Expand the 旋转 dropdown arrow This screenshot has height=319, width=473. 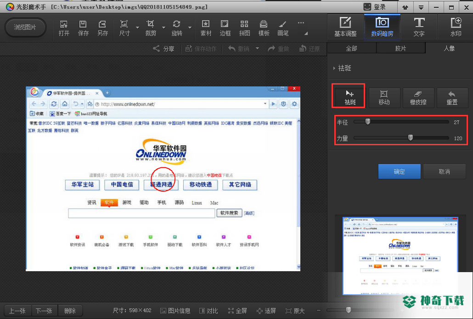click(x=190, y=28)
